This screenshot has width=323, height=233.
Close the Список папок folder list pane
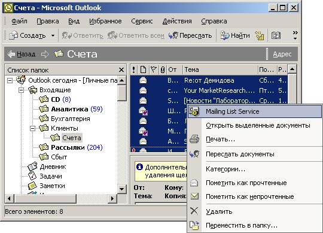click(121, 70)
